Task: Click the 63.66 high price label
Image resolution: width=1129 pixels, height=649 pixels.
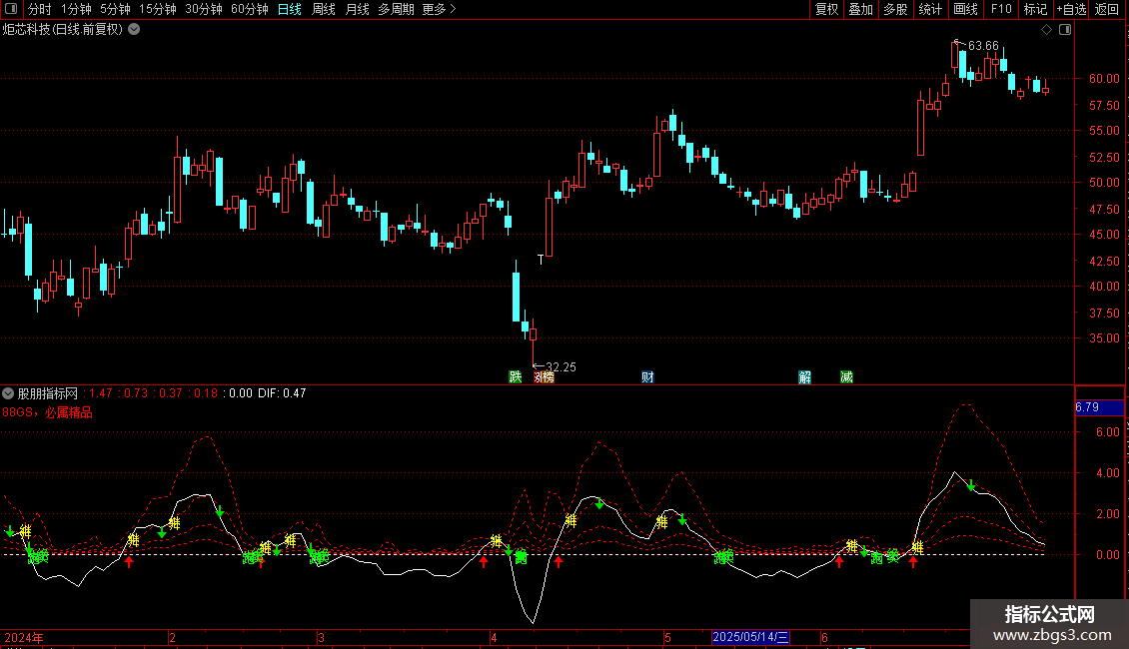Action: [983, 46]
